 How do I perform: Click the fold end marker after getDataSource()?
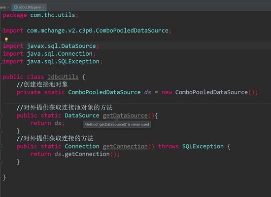click(1, 131)
